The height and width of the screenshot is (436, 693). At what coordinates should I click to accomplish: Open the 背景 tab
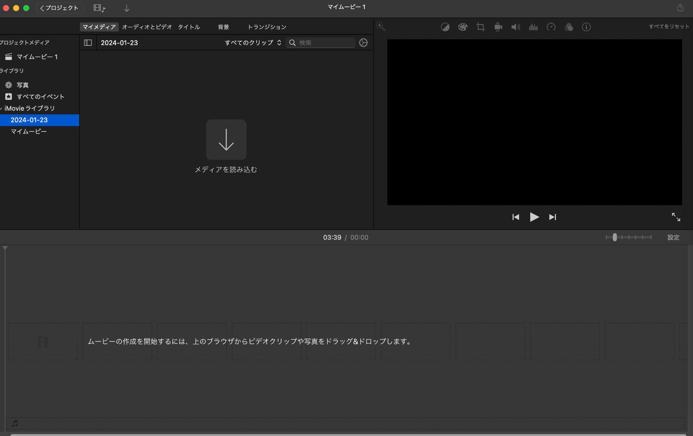(223, 27)
